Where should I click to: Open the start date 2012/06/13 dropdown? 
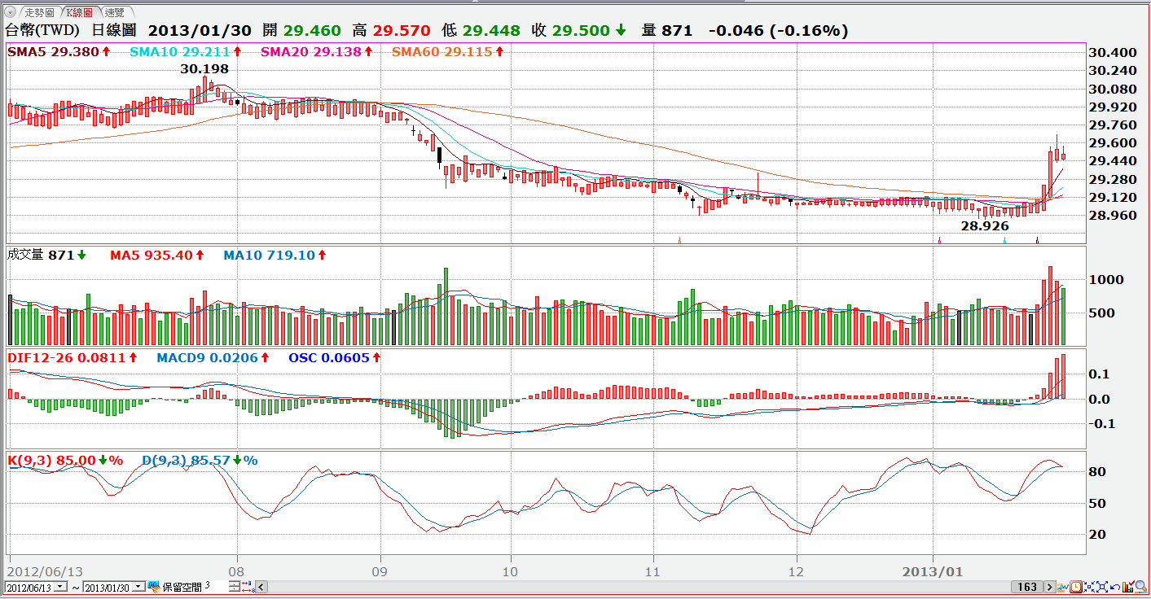[60, 587]
